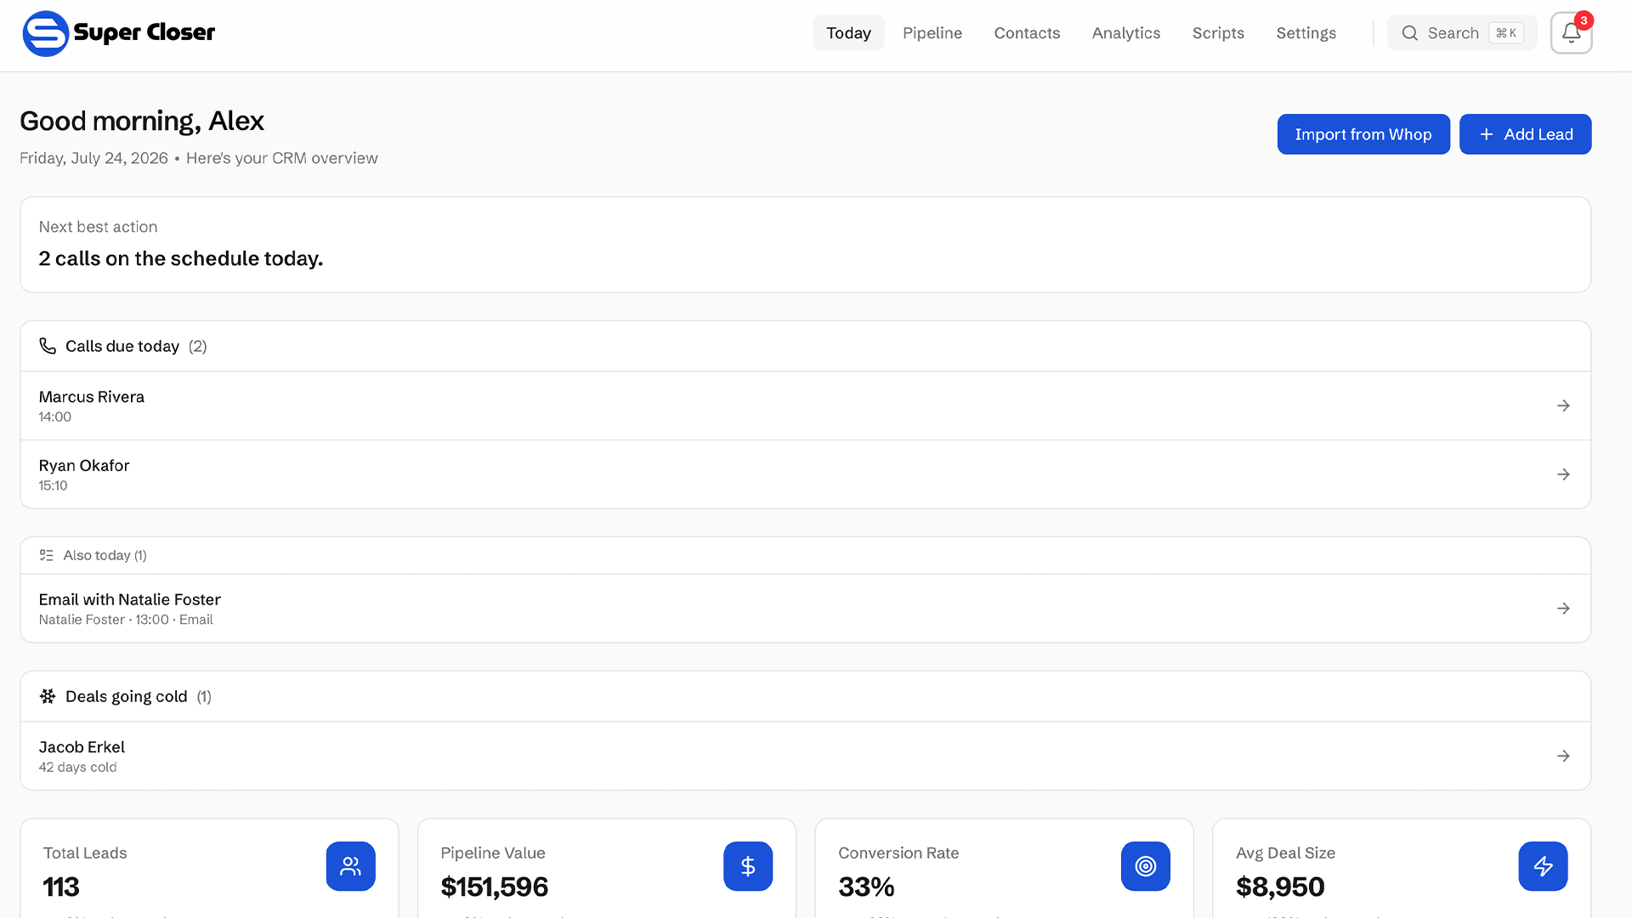Viewport: 1632px width, 918px height.
Task: Open the Settings page
Action: [1306, 33]
